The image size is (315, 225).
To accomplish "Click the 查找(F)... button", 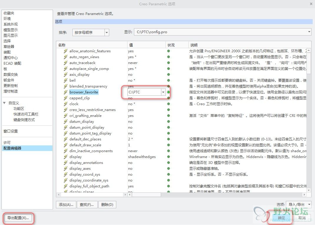I will (x=87, y=204).
